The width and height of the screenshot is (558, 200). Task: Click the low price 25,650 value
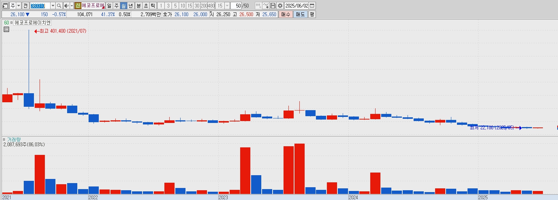tap(269, 14)
